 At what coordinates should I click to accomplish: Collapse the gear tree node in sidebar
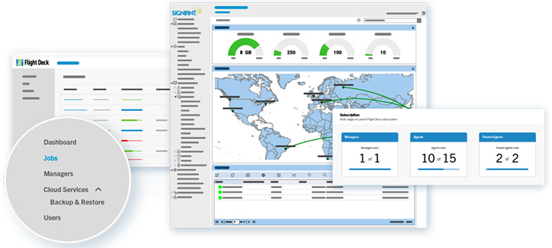[x=172, y=46]
